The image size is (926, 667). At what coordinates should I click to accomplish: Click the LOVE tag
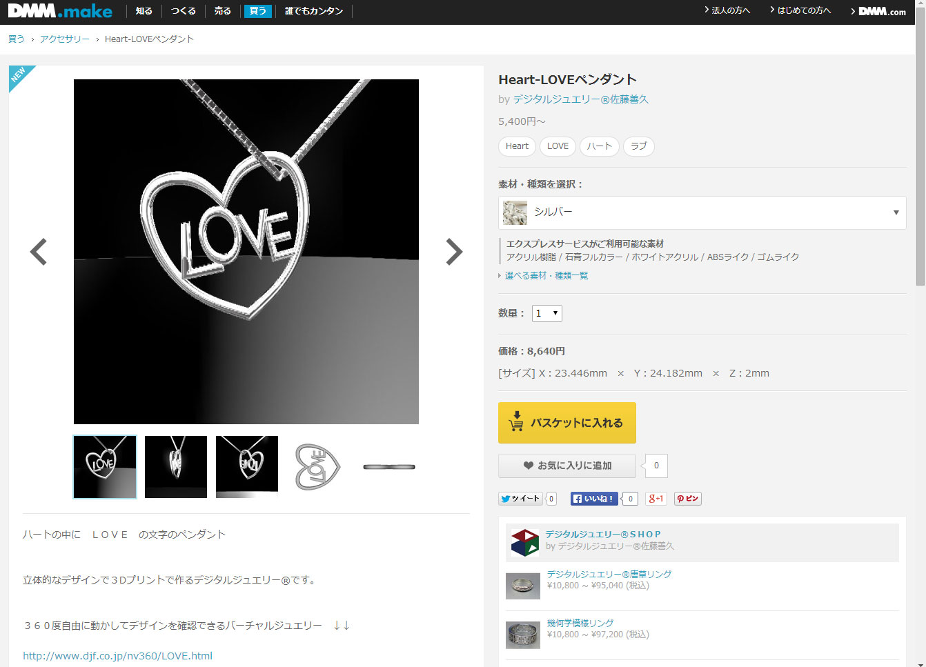pyautogui.click(x=558, y=146)
